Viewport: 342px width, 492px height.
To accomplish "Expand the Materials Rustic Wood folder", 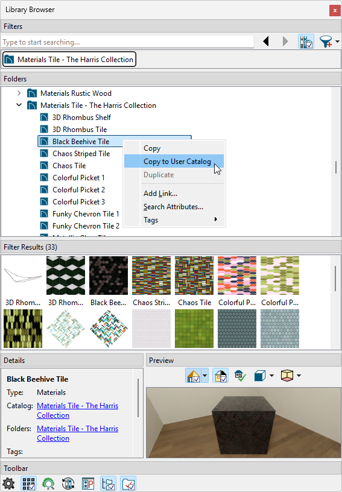I will pos(19,93).
